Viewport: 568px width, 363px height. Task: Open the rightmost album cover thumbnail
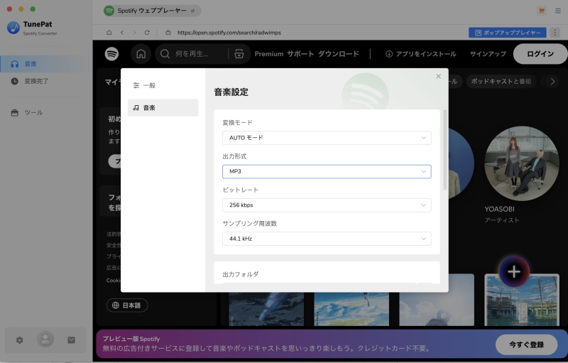tap(522, 300)
